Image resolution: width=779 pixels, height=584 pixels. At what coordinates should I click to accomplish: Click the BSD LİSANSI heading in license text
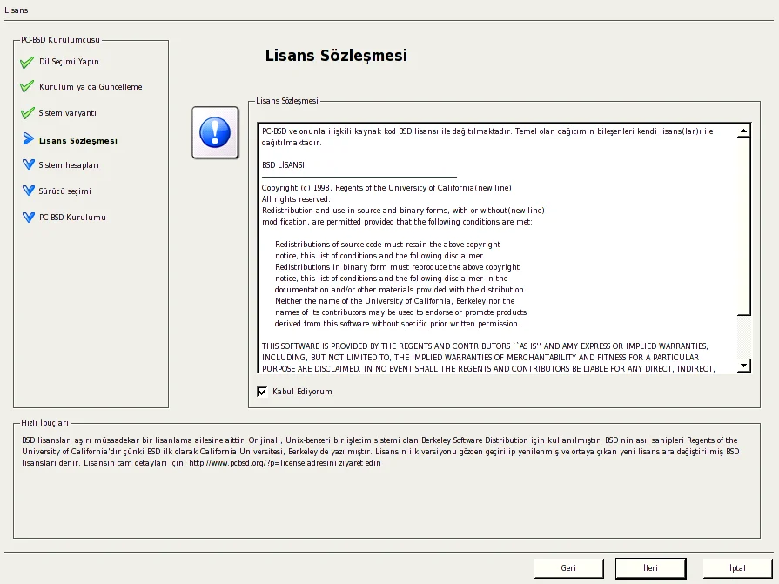(x=283, y=164)
